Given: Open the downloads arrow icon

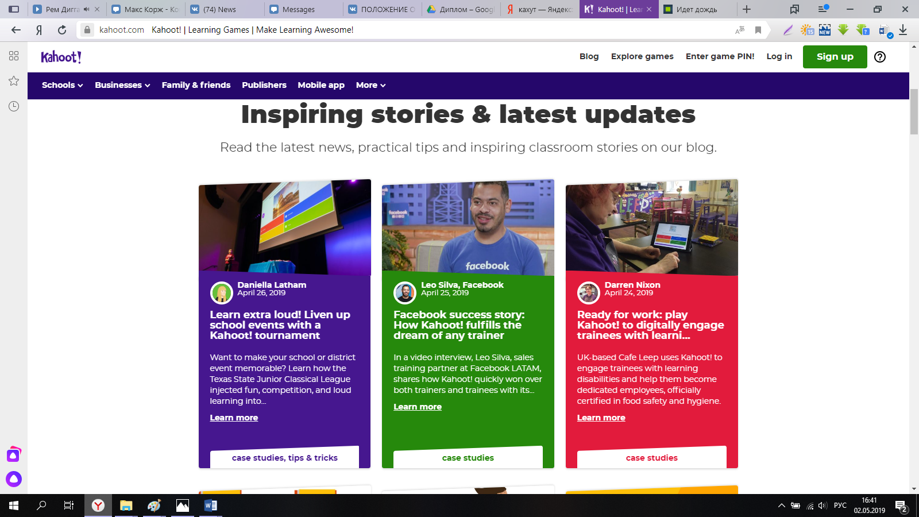Looking at the screenshot, I should point(903,30).
